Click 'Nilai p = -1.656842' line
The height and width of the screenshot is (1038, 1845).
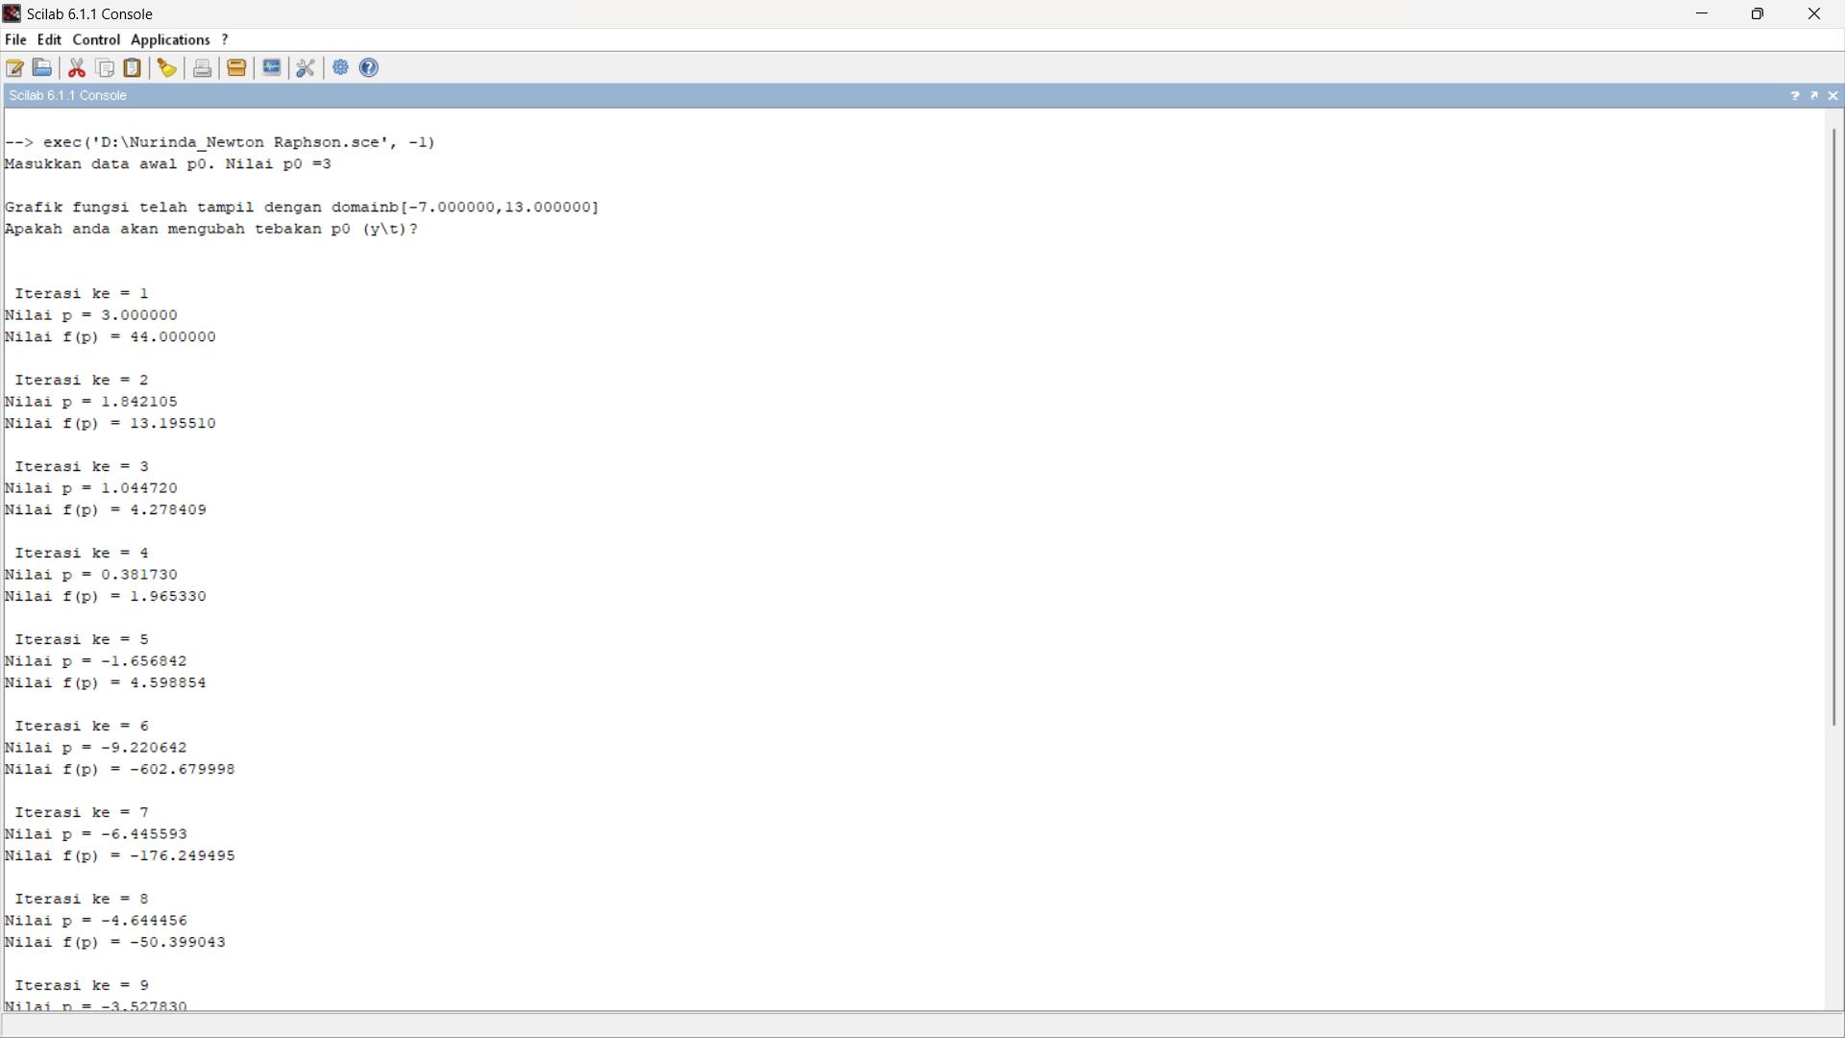pos(96,662)
